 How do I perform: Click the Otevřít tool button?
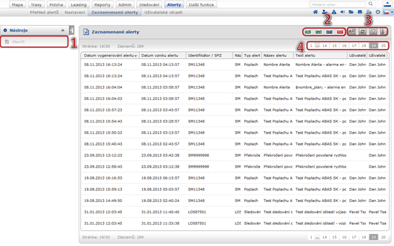[x=34, y=41]
